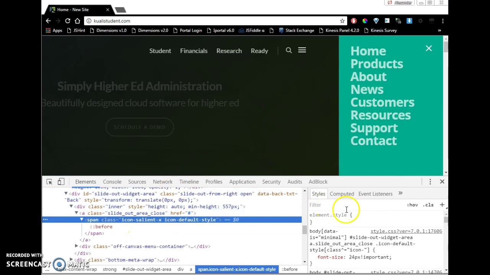Click the Styles filter input field
Viewport: 490px width, 275px height.
pyautogui.click(x=356, y=205)
